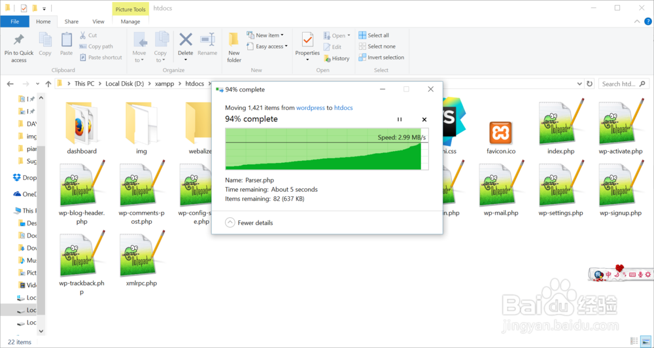Click the wordpress source link
654x348 pixels.
click(310, 108)
